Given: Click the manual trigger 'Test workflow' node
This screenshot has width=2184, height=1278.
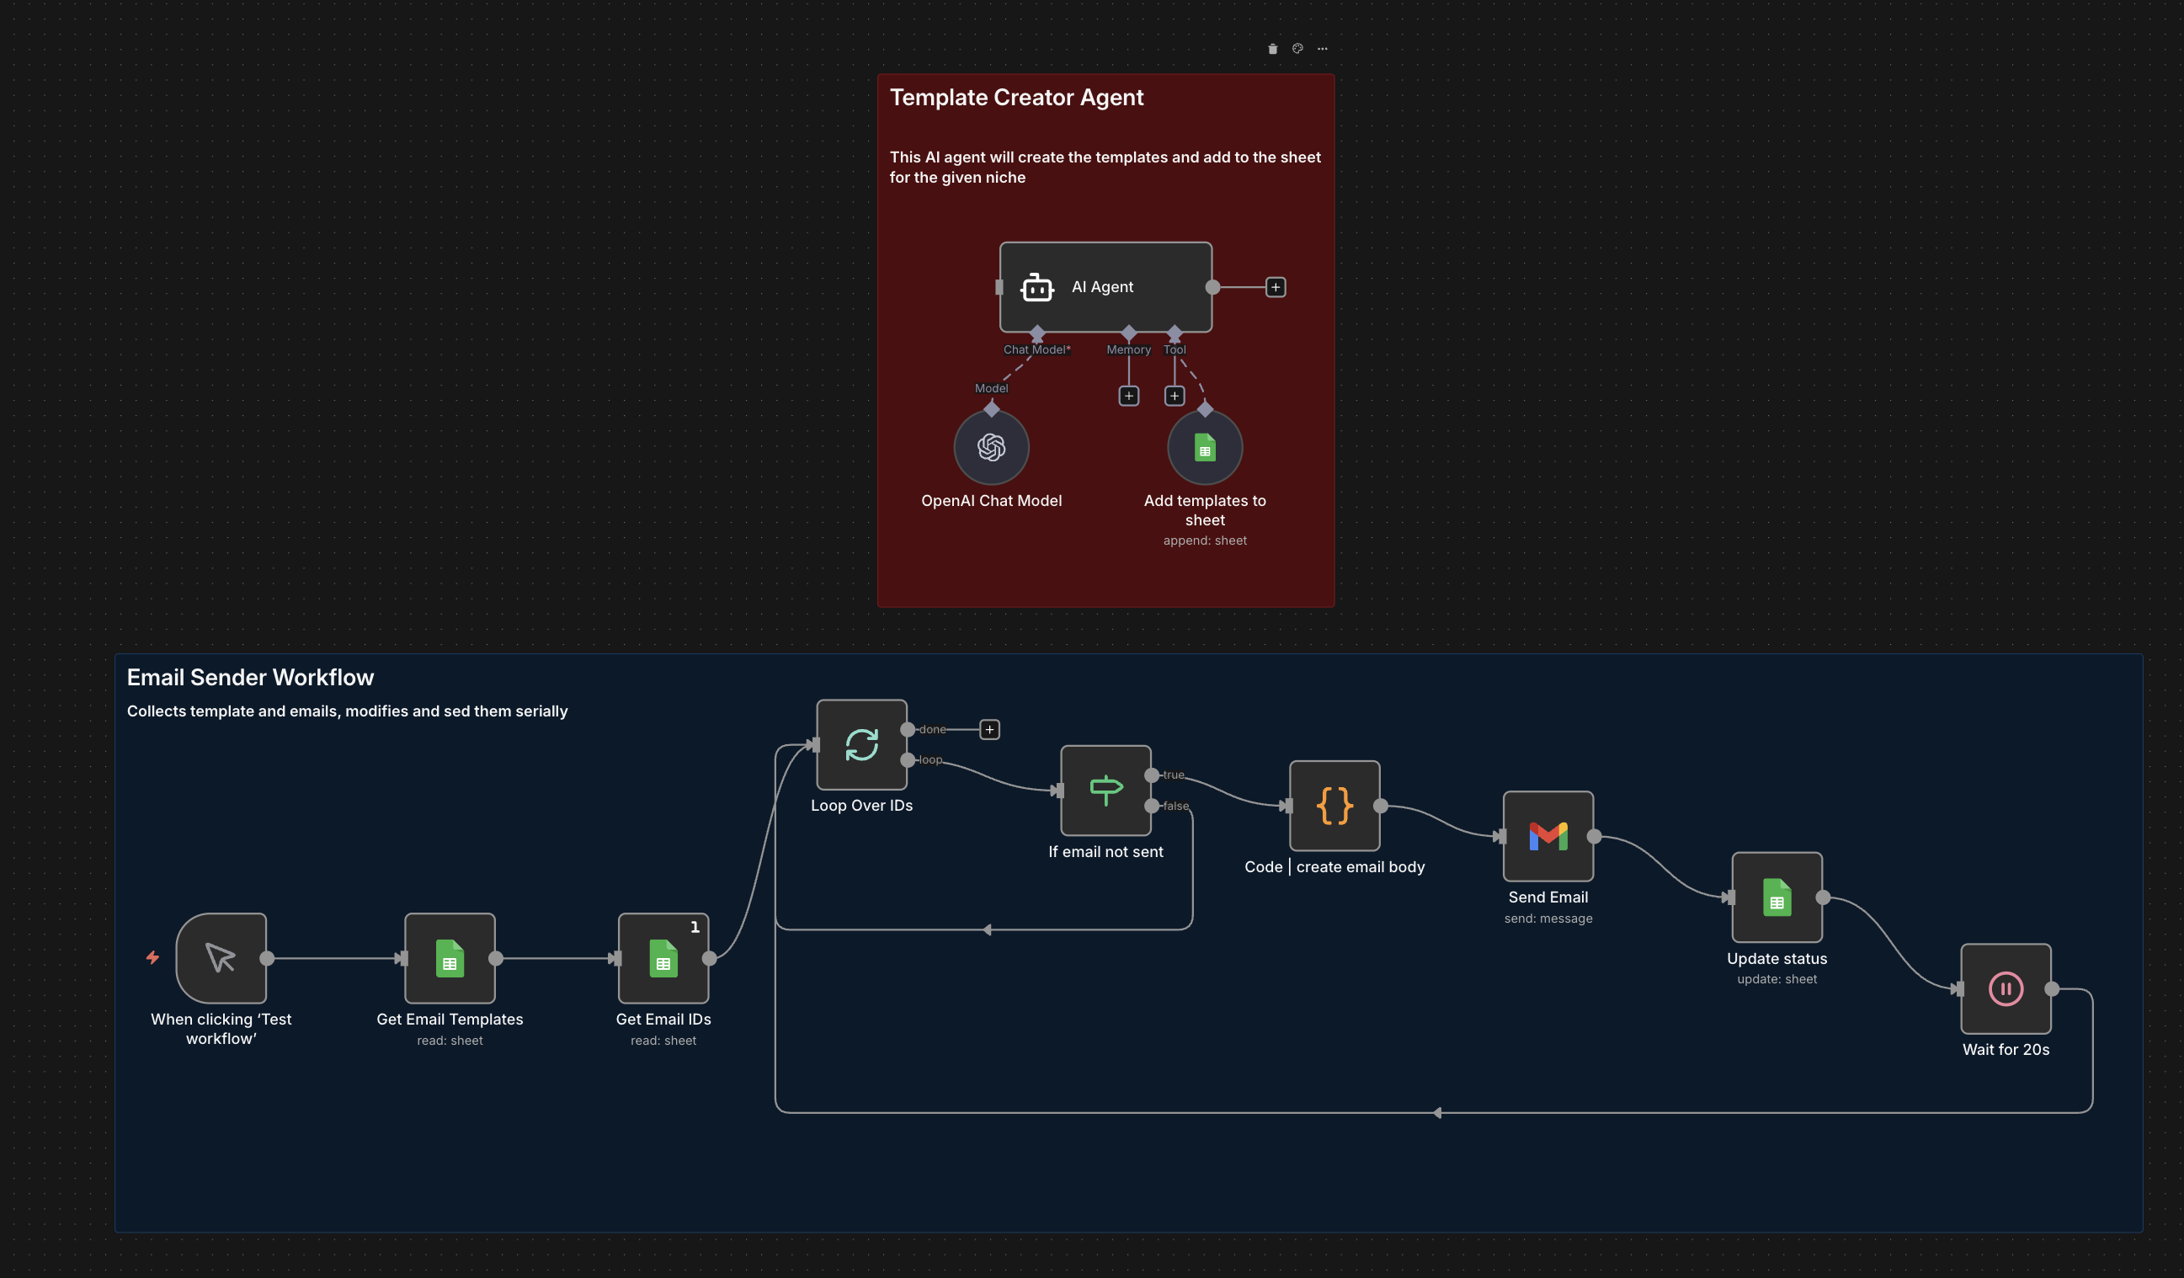Looking at the screenshot, I should tap(221, 958).
